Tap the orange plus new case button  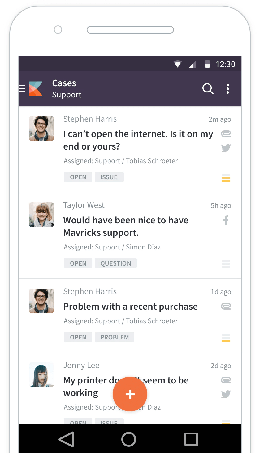[130, 394]
